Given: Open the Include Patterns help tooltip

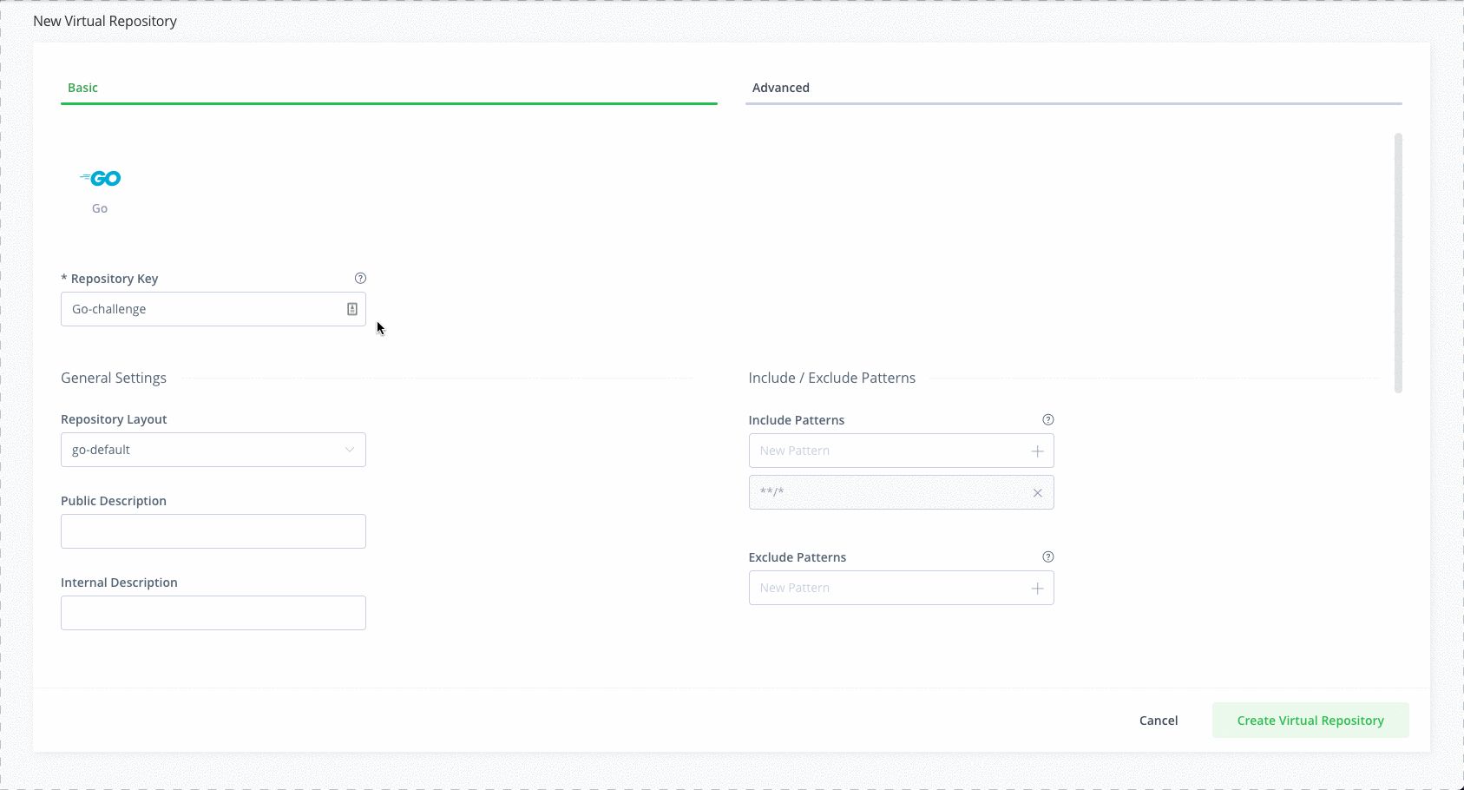Looking at the screenshot, I should [1047, 419].
